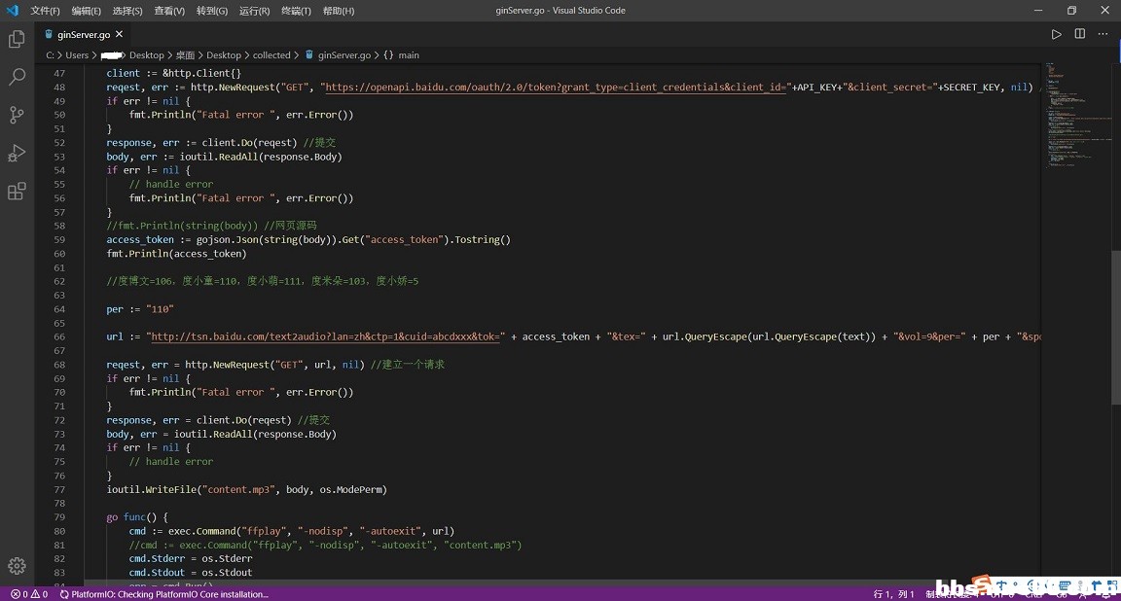Select the ginServer.go editor tab

[83, 34]
